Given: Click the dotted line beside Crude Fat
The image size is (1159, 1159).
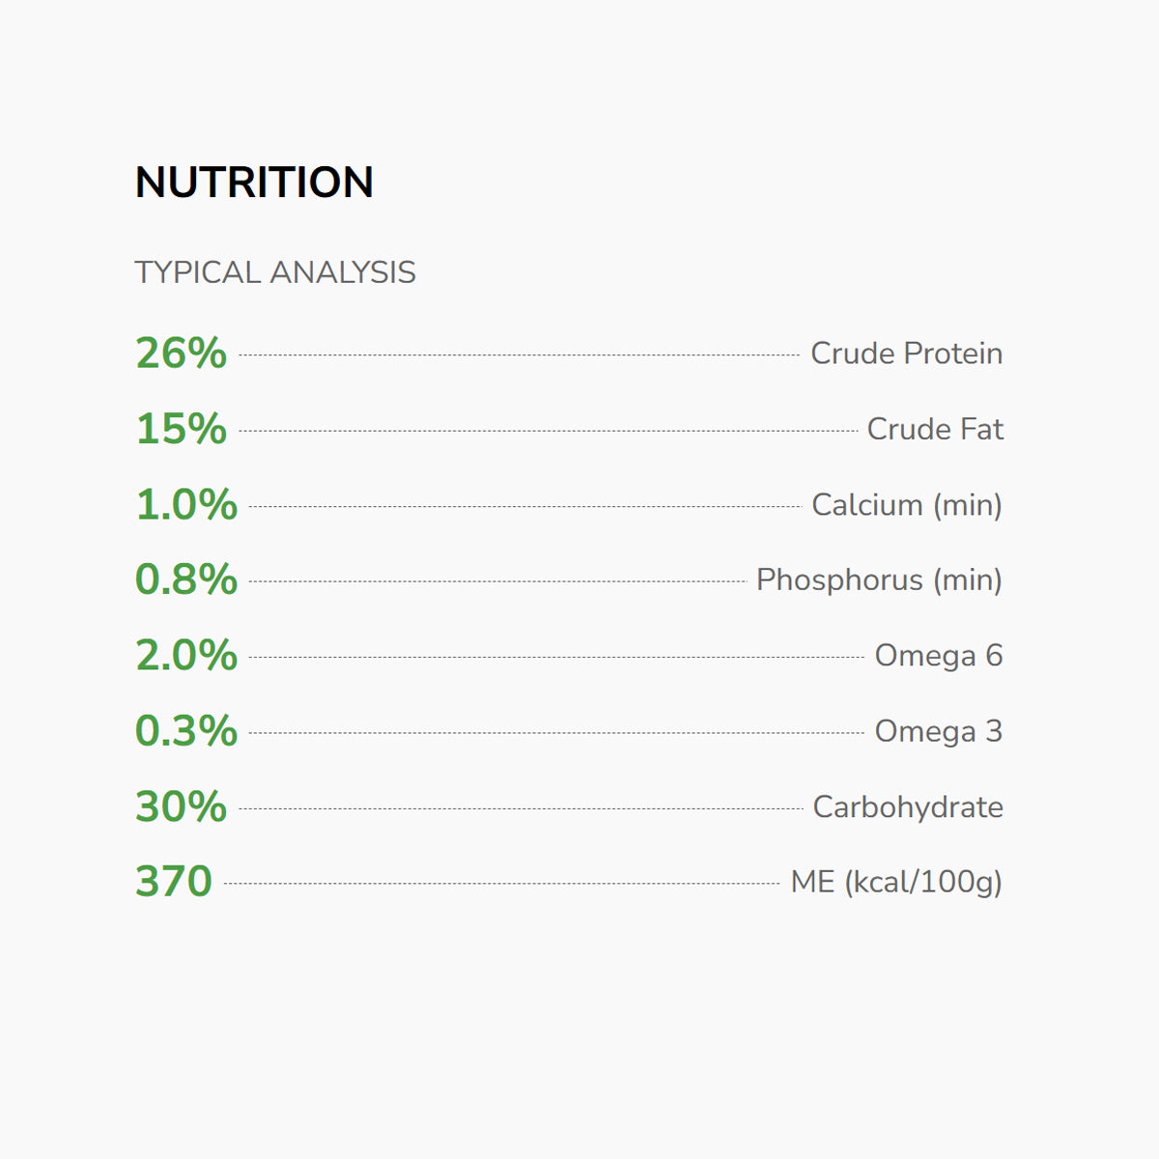Looking at the screenshot, I should point(548,431).
